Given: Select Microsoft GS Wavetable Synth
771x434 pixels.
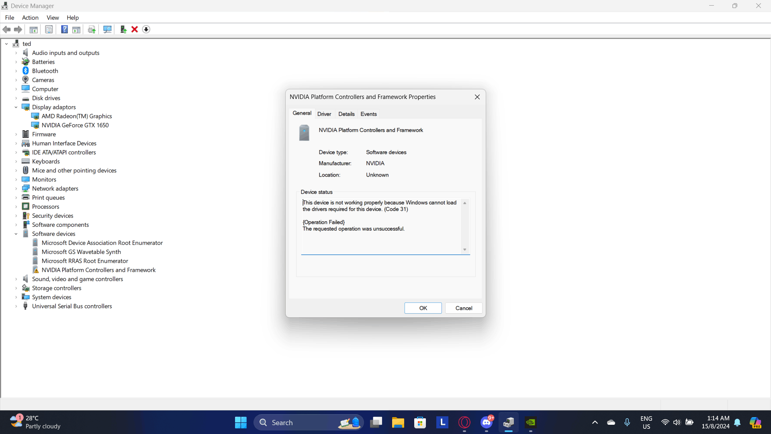Looking at the screenshot, I should pos(81,252).
